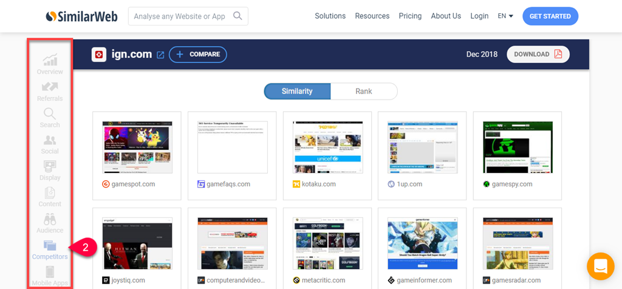This screenshot has height=289, width=622.
Task: Click the kotaku.com screenshot thumbnail
Action: pos(327,148)
